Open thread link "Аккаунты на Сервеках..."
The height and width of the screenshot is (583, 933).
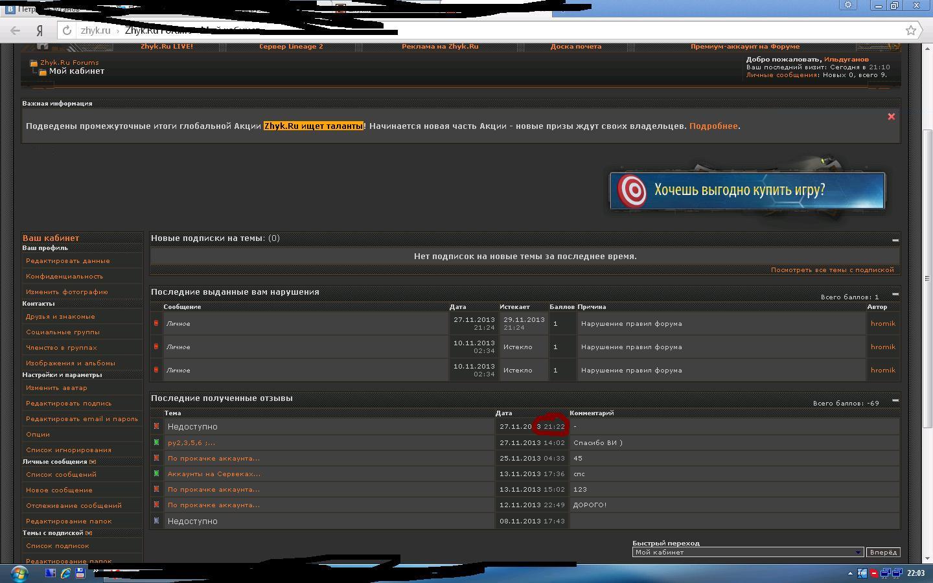click(214, 474)
